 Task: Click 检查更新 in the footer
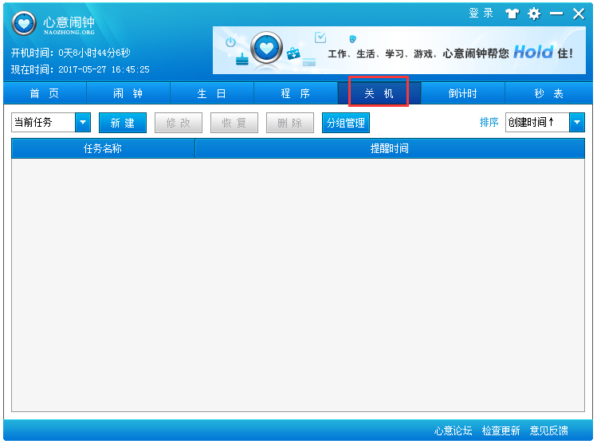click(501, 430)
